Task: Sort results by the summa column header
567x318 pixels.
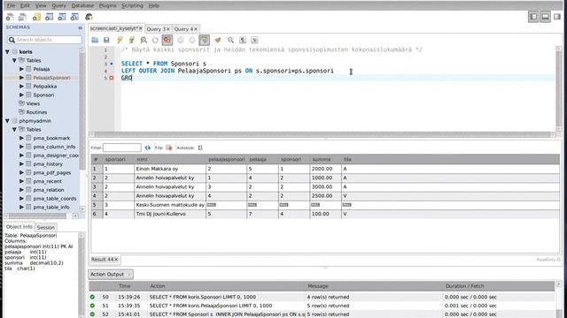Action: pyautogui.click(x=325, y=159)
